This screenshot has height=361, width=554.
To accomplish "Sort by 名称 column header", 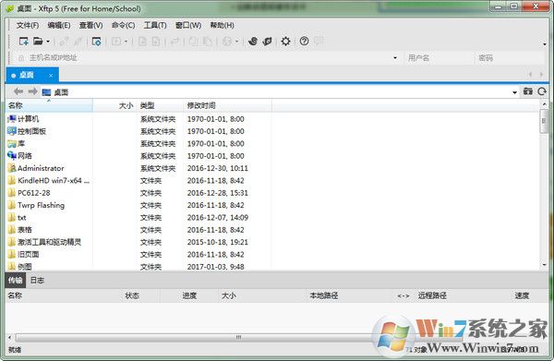I will 49,105.
